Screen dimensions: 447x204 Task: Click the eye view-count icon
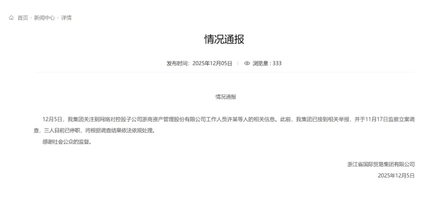tap(247, 63)
